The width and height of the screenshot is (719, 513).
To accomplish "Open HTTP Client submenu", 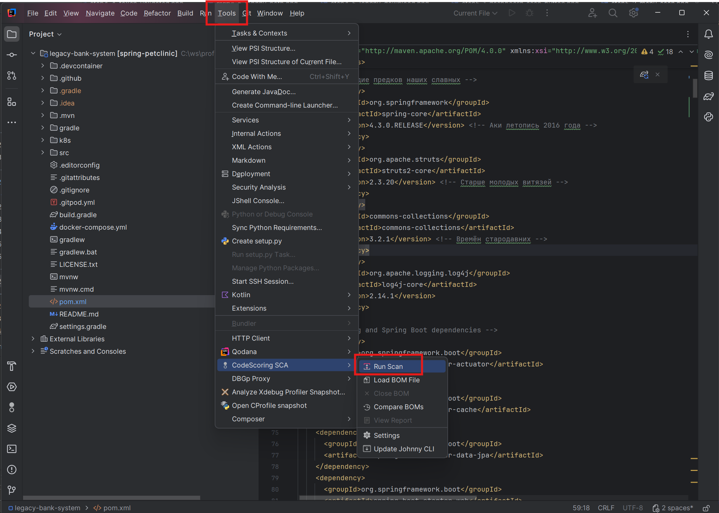I will [x=286, y=338].
